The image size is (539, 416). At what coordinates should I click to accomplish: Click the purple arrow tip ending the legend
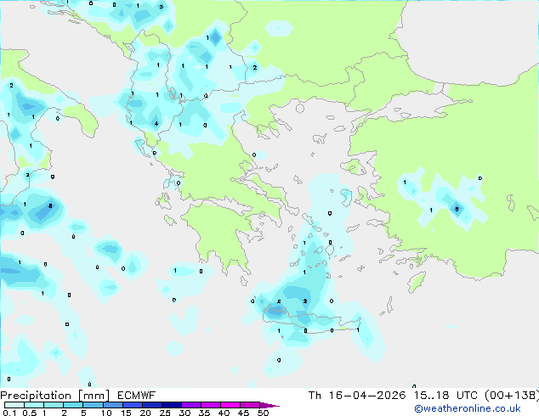[269, 405]
